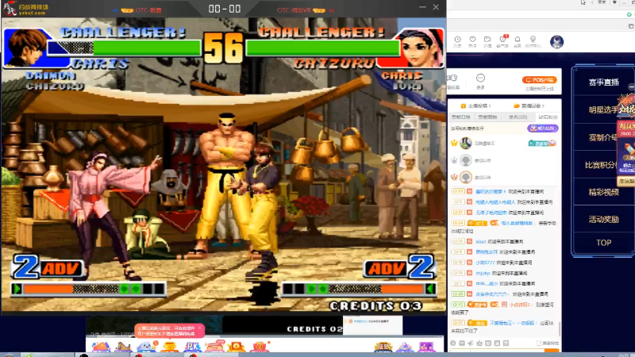Switch to the tab labeled with (50)
The width and height of the screenshot is (635, 357).
[518, 117]
